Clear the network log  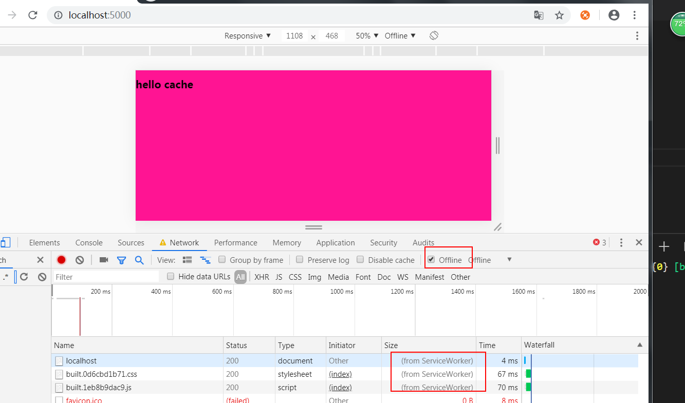click(80, 260)
